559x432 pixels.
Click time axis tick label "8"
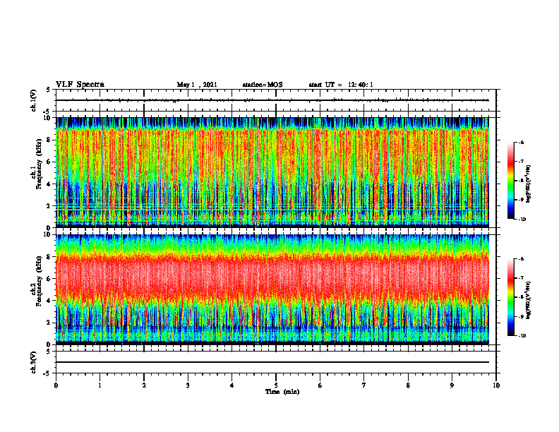tap(408, 385)
